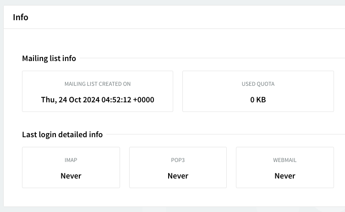Select the Mailing list info section title
345x212 pixels.
coord(49,58)
